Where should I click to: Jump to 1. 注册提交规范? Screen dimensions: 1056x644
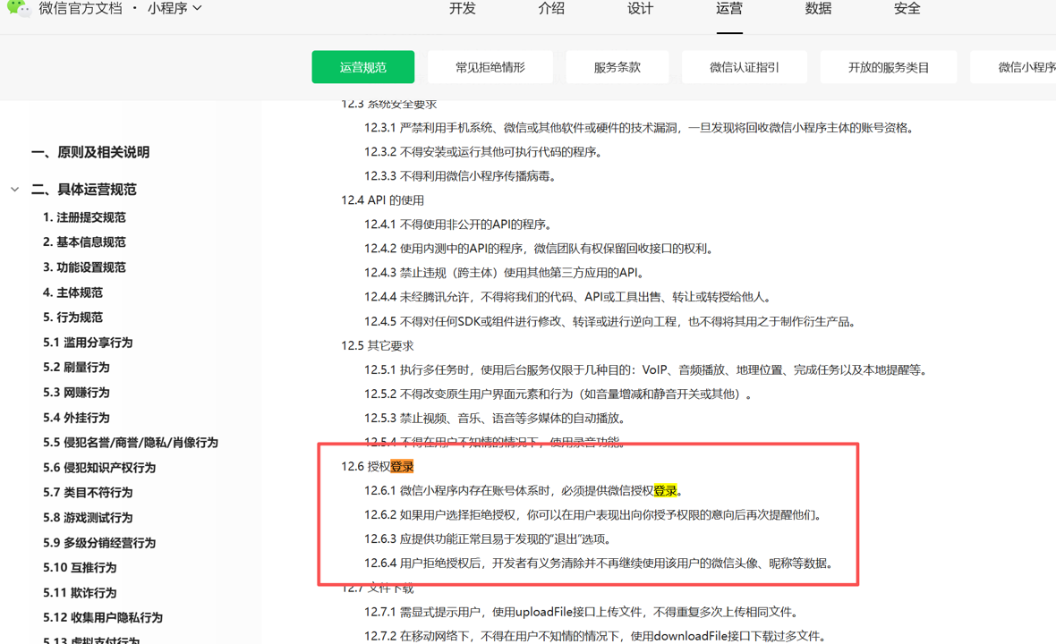pos(84,217)
